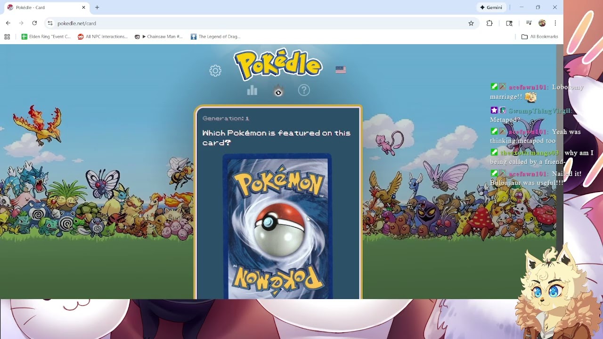The image size is (603, 339).
Task: Click the "Generation: 1" label
Action: [226, 118]
